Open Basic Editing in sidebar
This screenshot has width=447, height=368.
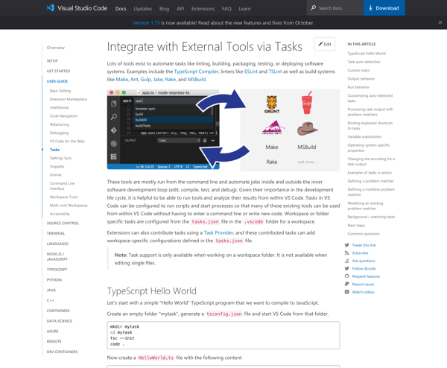pos(60,91)
